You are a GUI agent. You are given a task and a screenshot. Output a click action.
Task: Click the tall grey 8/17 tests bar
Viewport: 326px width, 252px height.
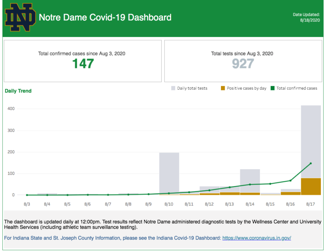click(311, 141)
